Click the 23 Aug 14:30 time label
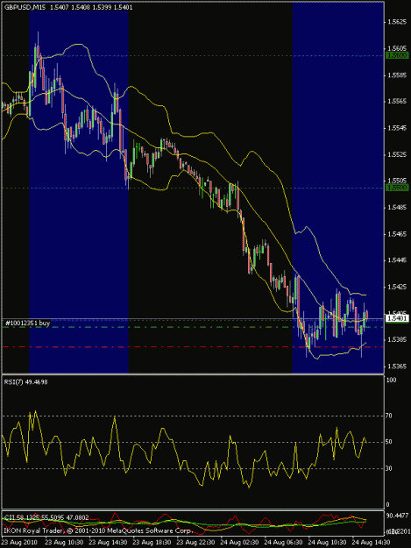This screenshot has width=411, height=548. (108, 542)
